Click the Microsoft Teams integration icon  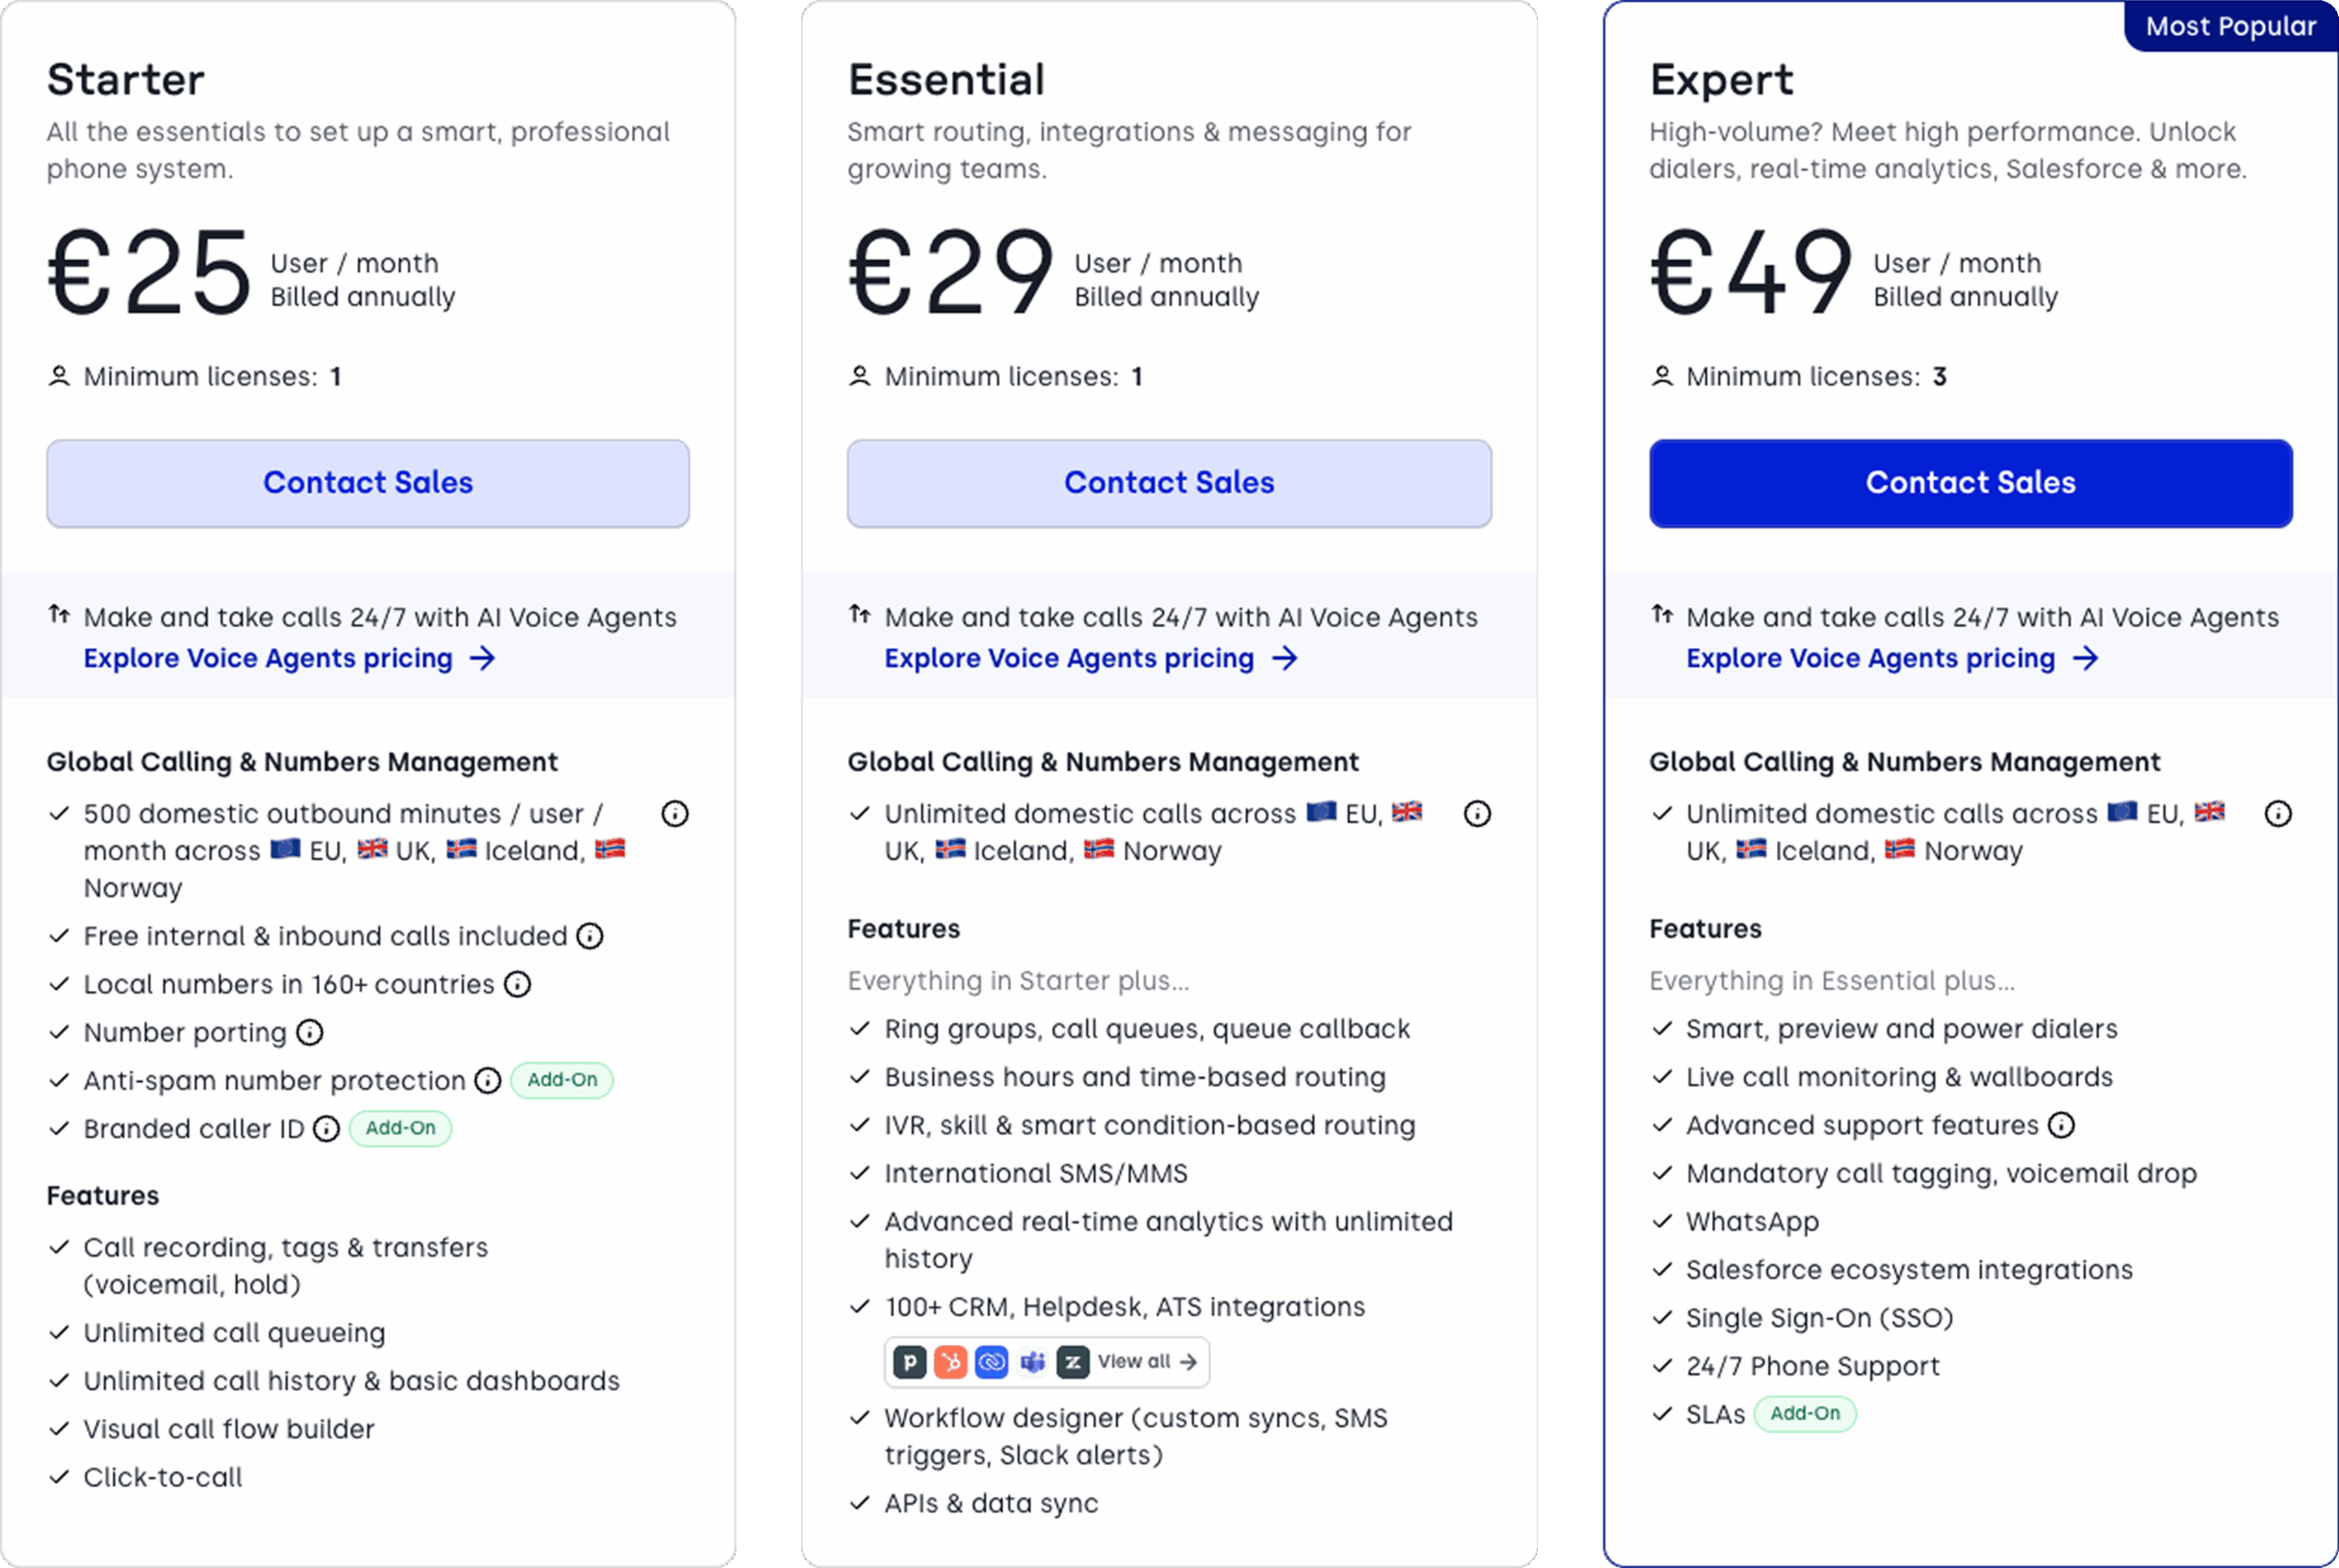1032,1362
